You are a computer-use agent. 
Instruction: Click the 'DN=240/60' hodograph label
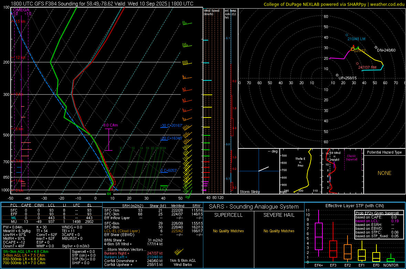386,50
